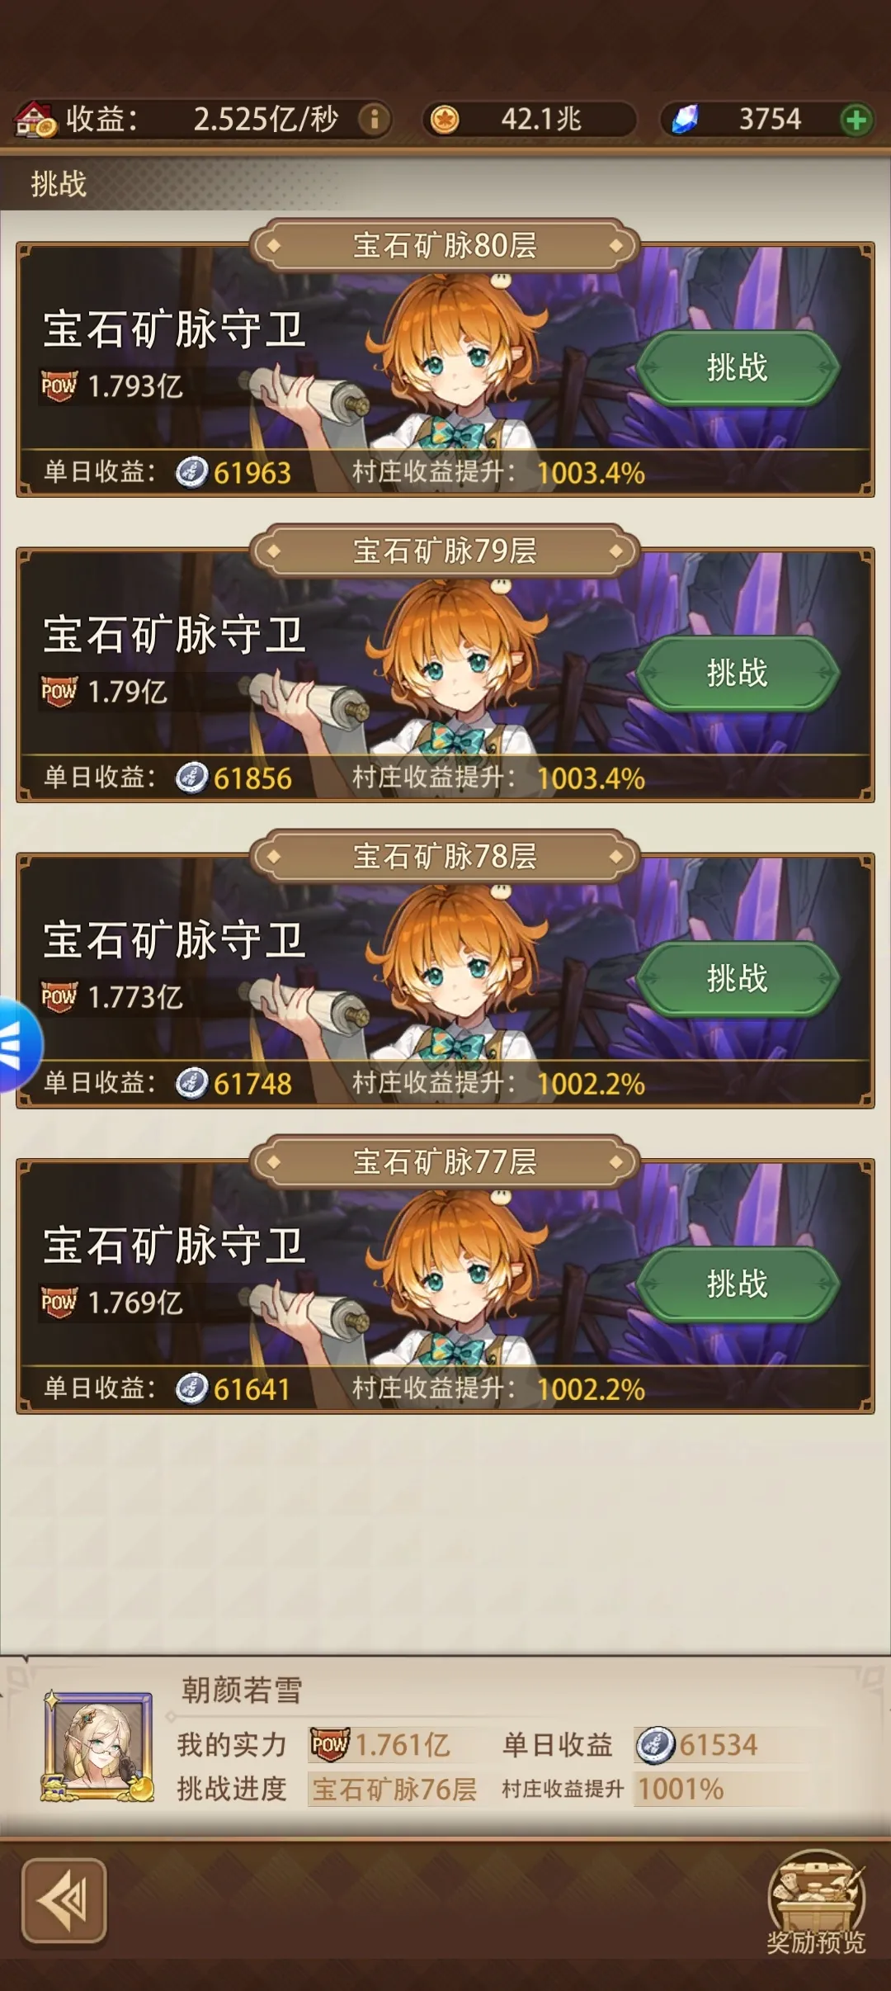Challenge the 宝石矿脉78层 guard

(738, 978)
